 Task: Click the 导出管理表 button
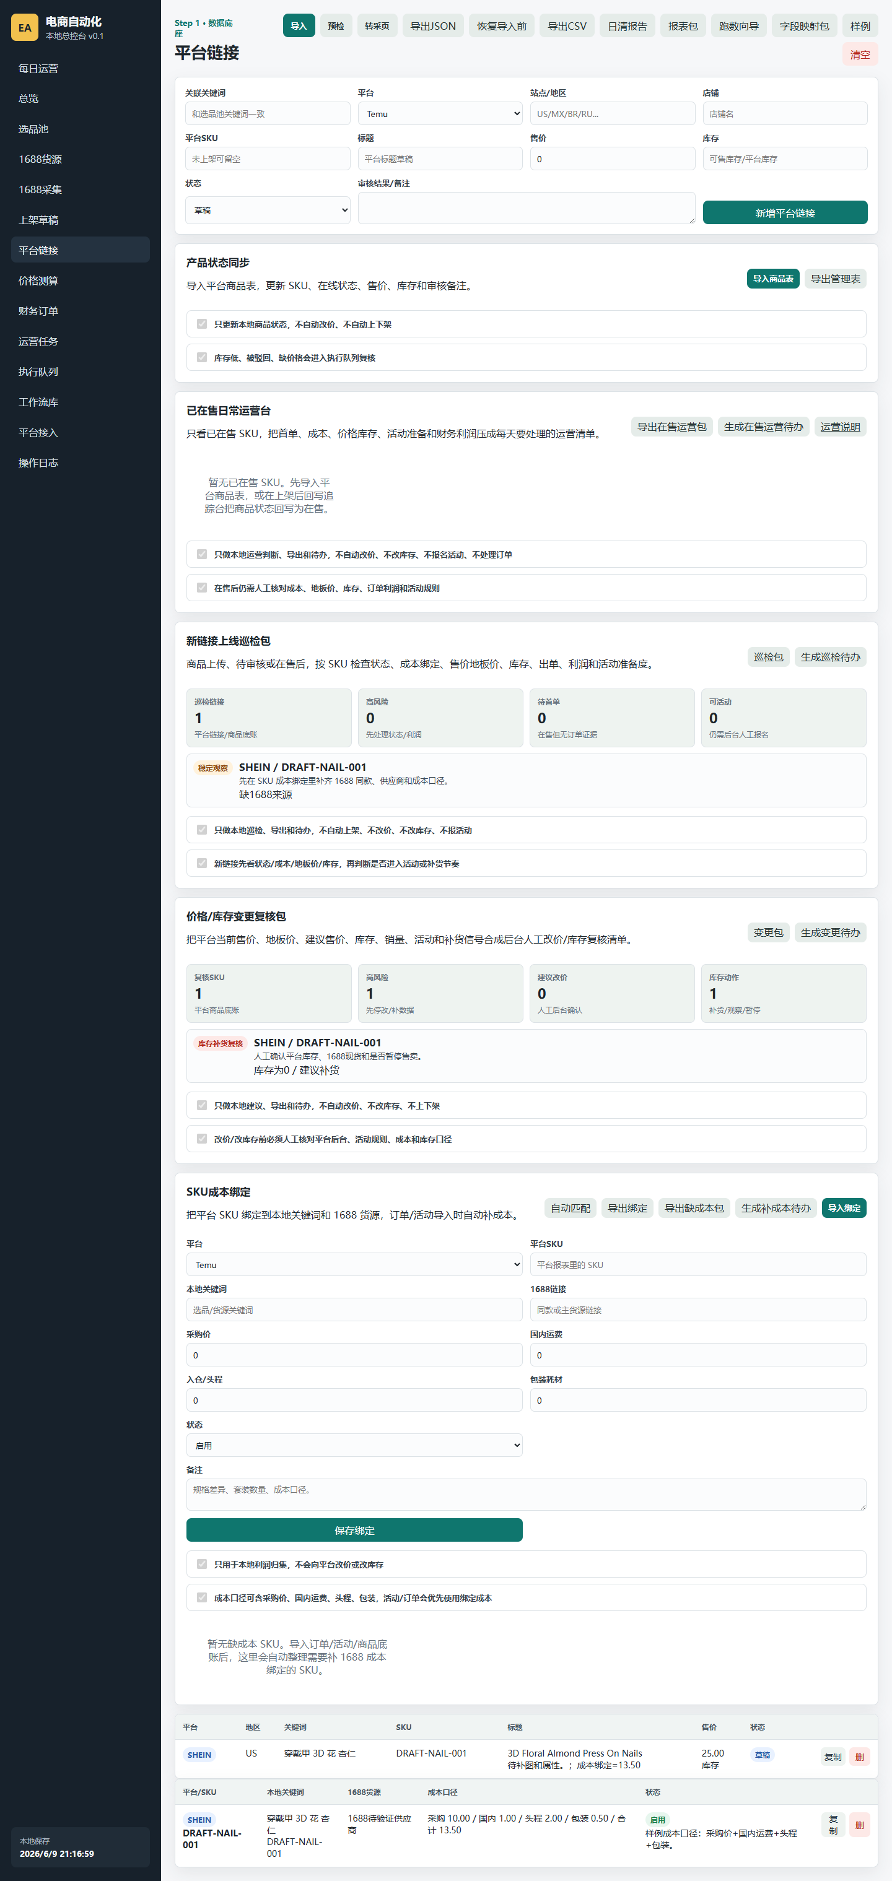(x=835, y=278)
